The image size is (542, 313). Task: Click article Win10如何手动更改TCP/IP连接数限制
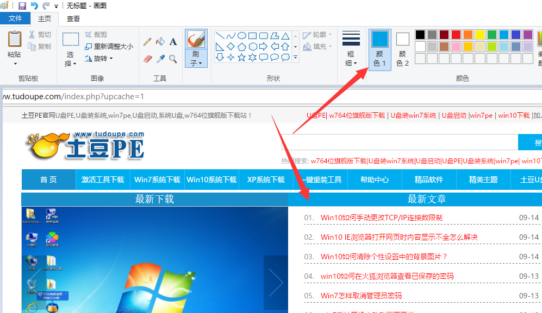(382, 218)
